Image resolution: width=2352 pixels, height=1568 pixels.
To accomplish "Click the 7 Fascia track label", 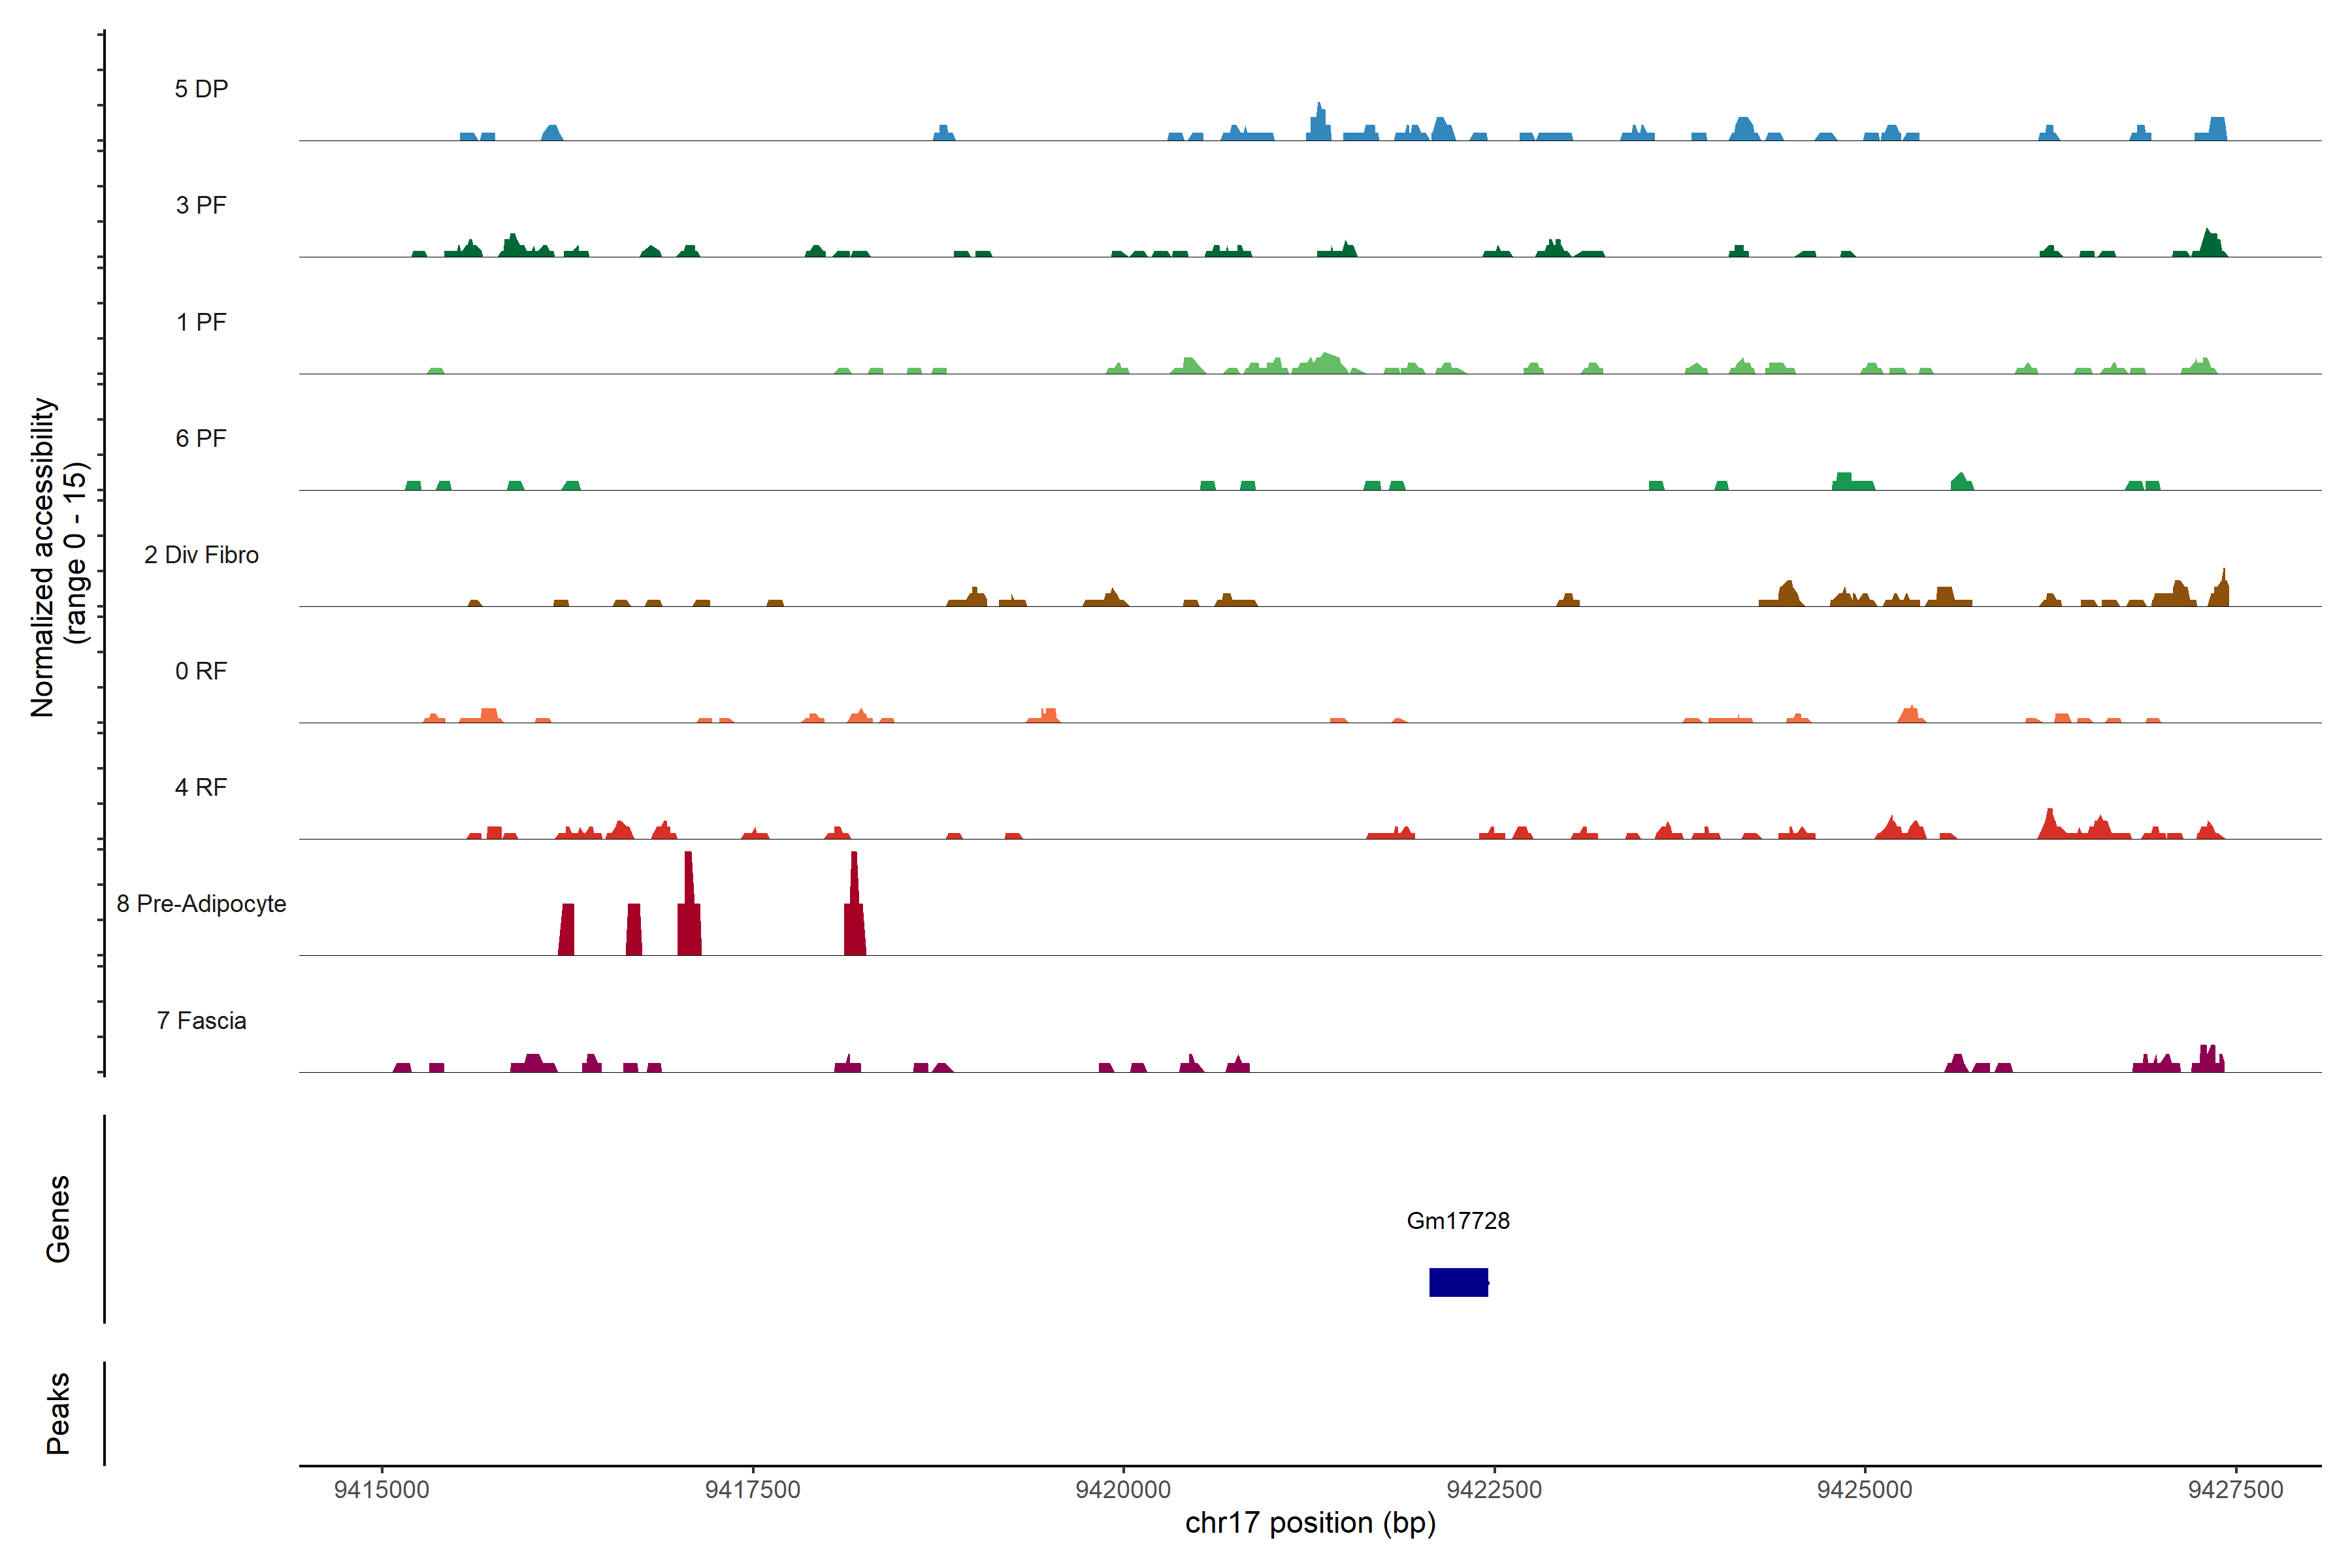I will pos(201,1020).
